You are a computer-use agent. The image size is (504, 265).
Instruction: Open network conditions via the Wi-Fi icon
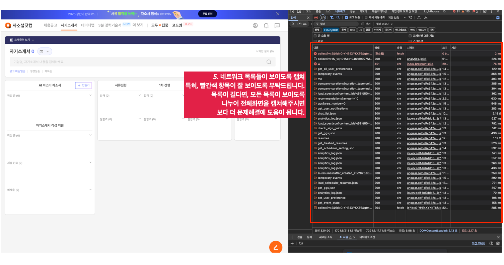pos(411,18)
